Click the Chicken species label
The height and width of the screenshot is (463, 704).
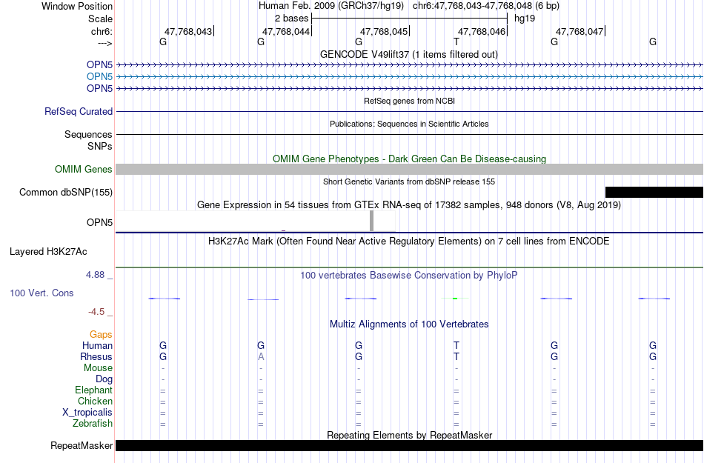pos(95,401)
